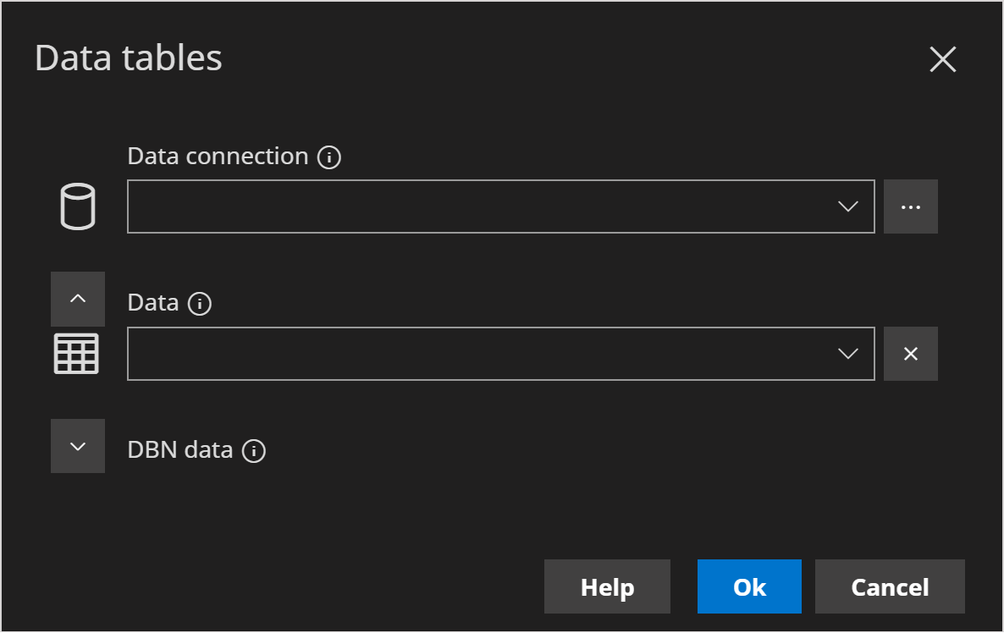Expand the DBN data section chevron
This screenshot has height=633, width=1004.
pyautogui.click(x=78, y=446)
